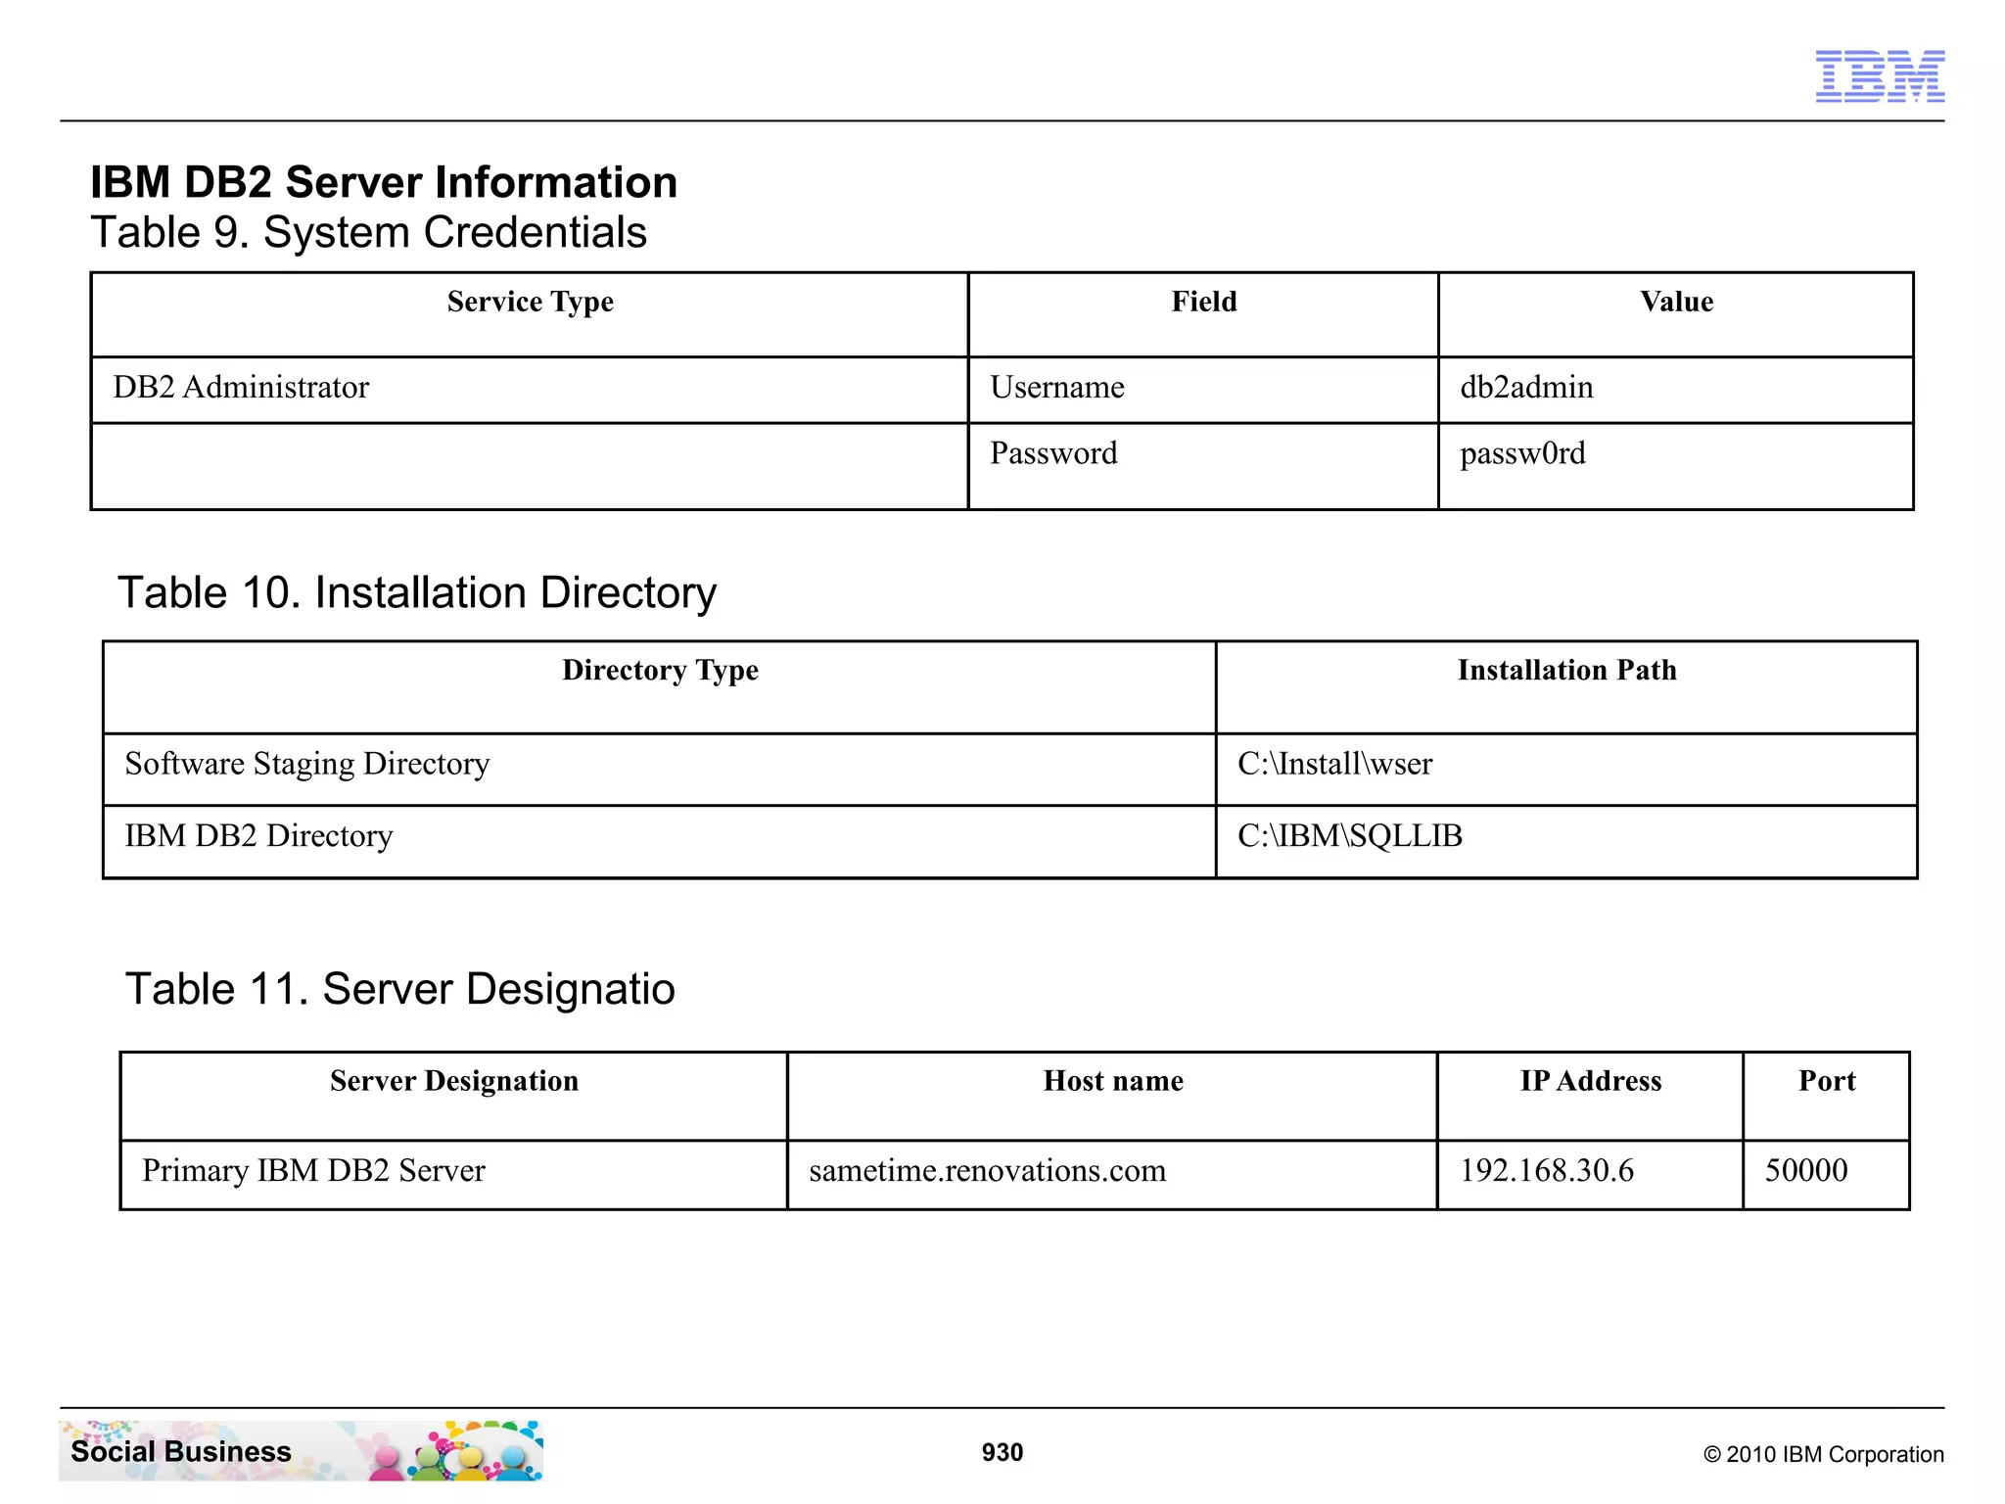Select the 'Table 9. System Credentials' title

(369, 233)
